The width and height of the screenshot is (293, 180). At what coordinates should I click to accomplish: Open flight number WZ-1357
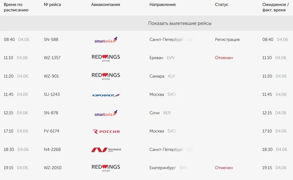pos(52,58)
